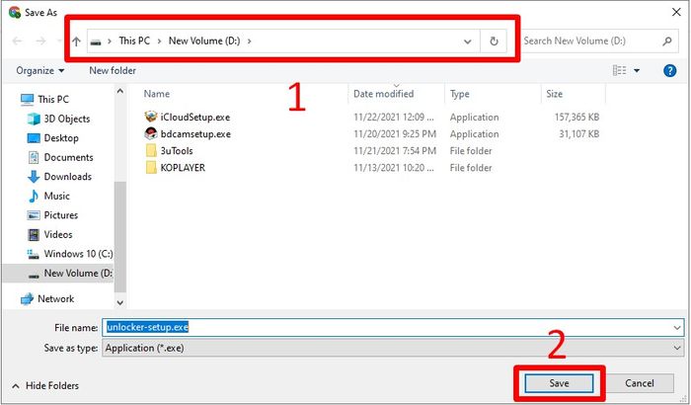Collapse the panel with Hide Folders
The height and width of the screenshot is (405, 691).
45,385
